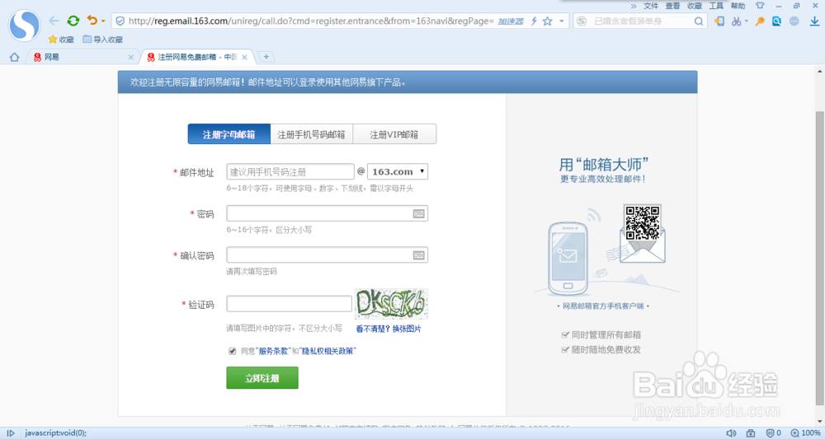The height and width of the screenshot is (439, 825).
Task: Click the blue magnifier page search icon
Action: pyautogui.click(x=776, y=21)
